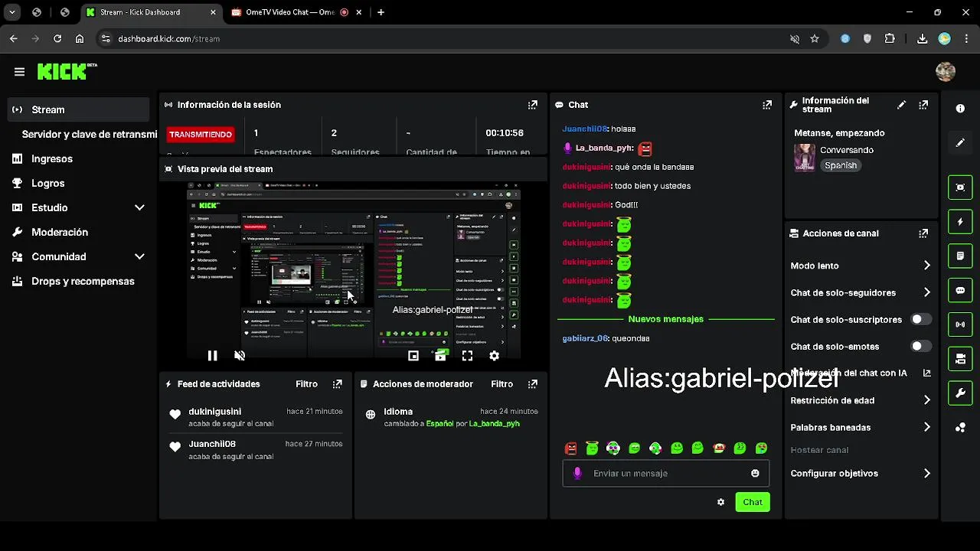Insert the halo angel green emote

pyautogui.click(x=592, y=448)
